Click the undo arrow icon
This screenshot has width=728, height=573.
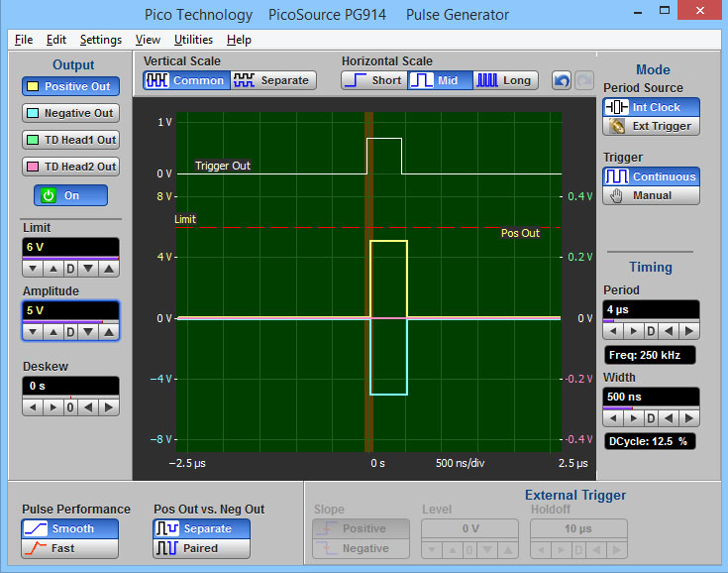[x=562, y=80]
